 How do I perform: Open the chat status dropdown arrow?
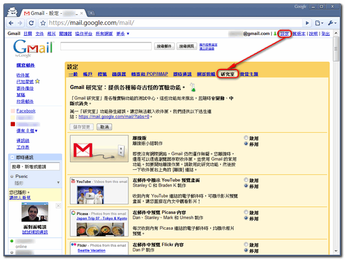[x=58, y=183]
